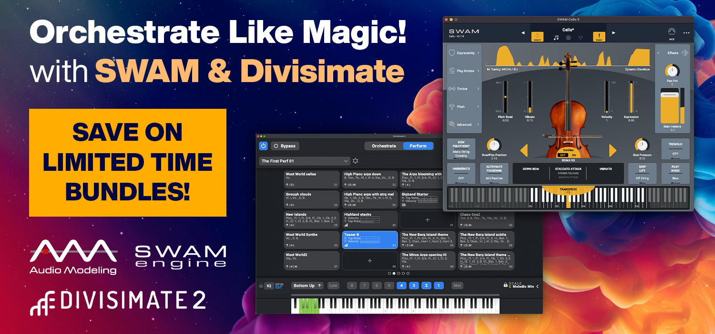Click the Bow Pressure knob
The height and width of the screenshot is (334, 715).
(x=642, y=145)
